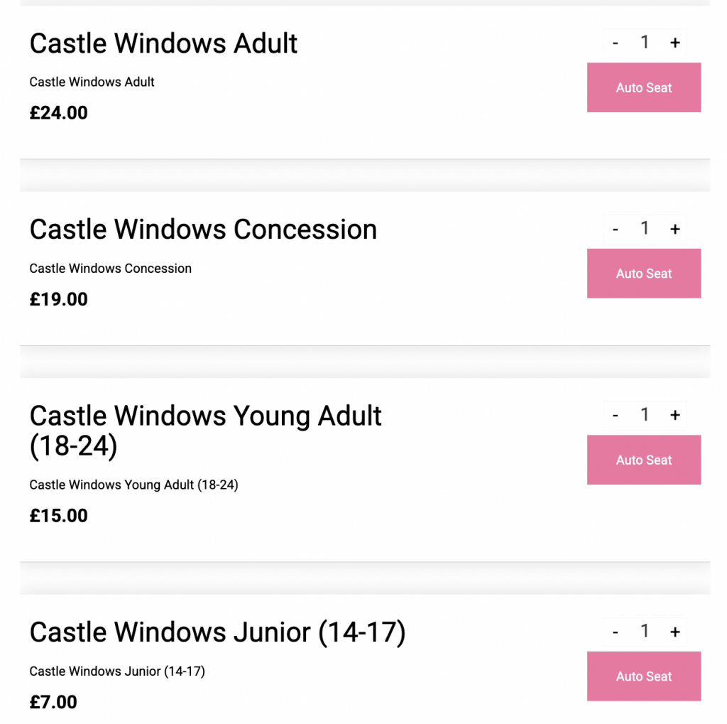Click Auto Seat for Castle Windows Adult
Screen dimensions: 727x724
643,87
